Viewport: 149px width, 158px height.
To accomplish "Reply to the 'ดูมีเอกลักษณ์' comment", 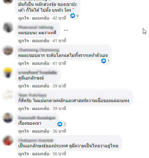I will tap(41, 86).
